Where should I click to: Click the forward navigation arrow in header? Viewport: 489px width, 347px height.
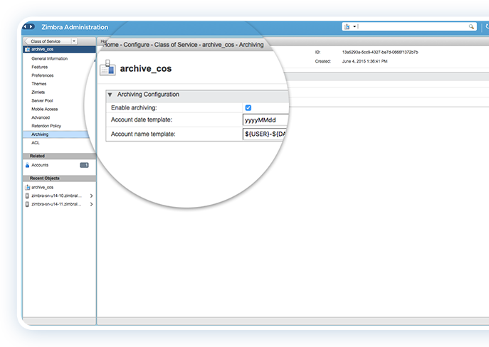[x=31, y=27]
